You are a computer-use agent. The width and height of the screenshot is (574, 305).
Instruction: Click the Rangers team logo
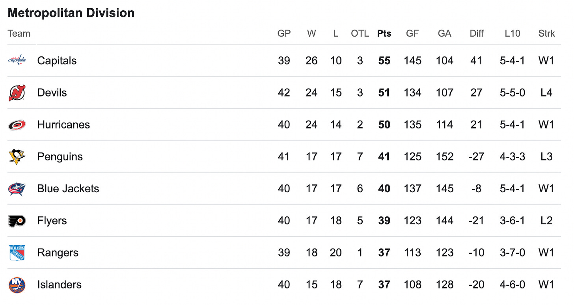[17, 253]
